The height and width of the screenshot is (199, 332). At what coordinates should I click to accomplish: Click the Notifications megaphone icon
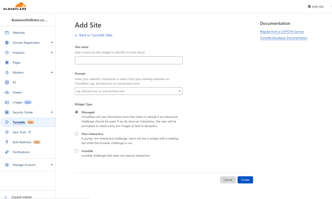7,152
